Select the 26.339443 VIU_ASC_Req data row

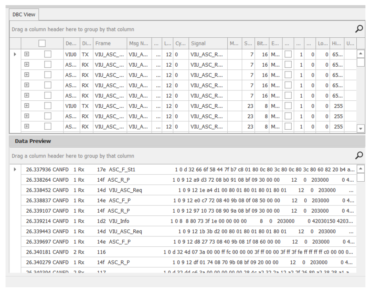[188, 232]
